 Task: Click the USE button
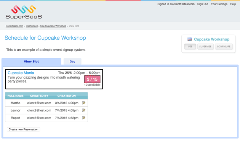pyautogui.click(x=190, y=47)
